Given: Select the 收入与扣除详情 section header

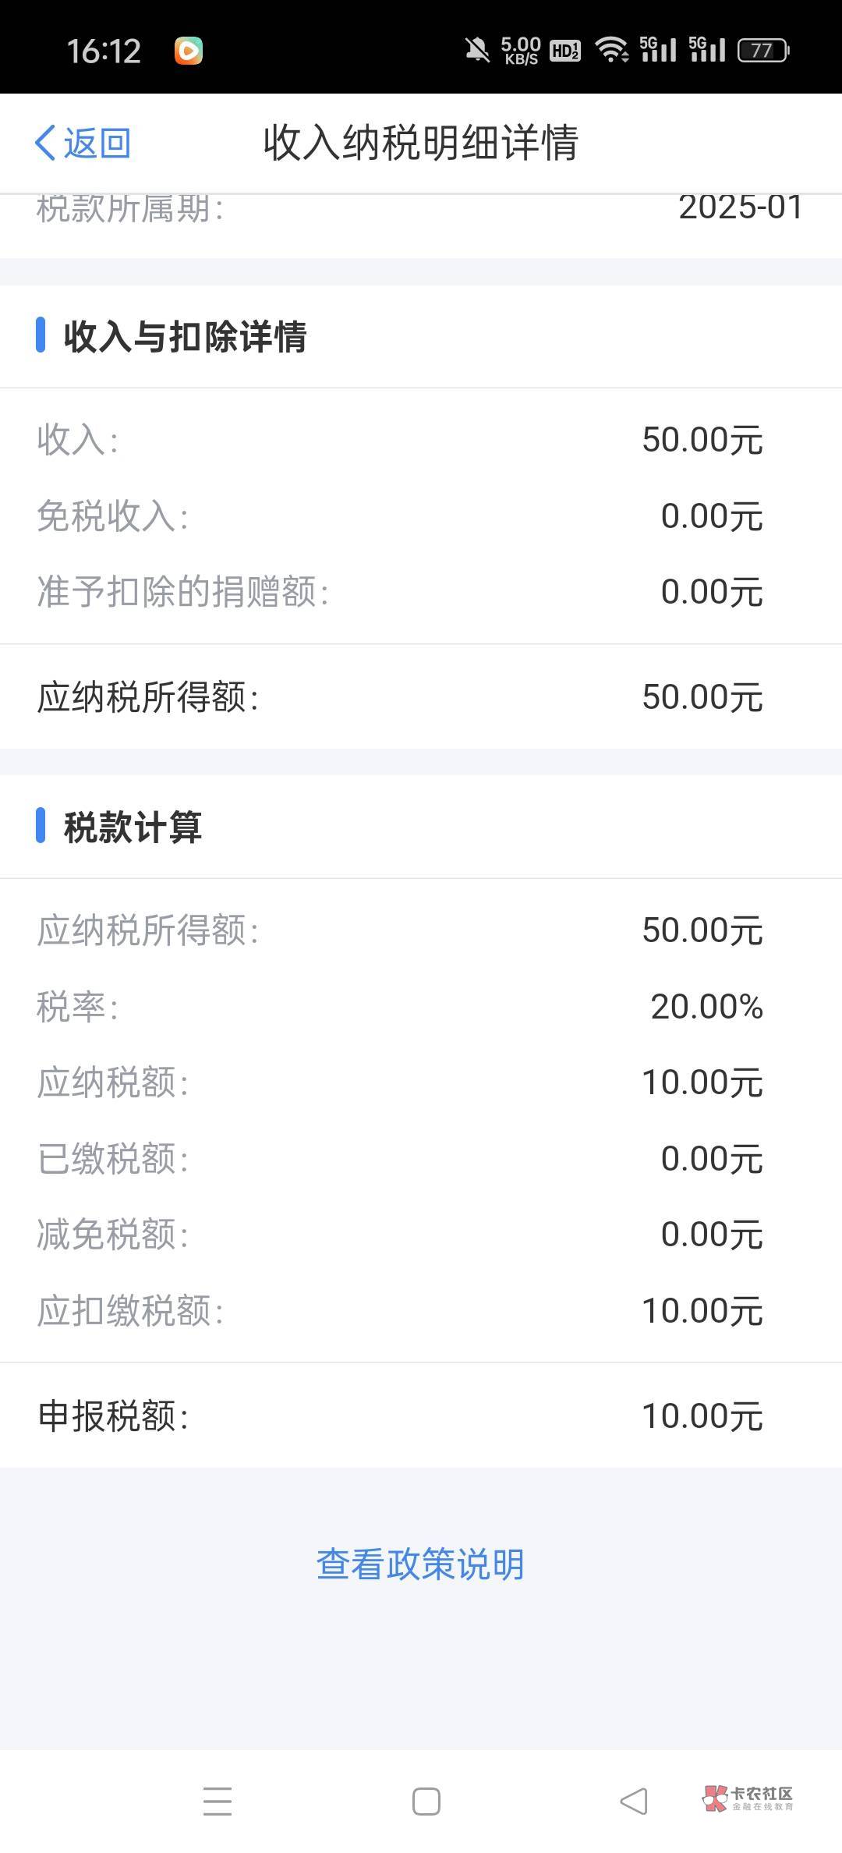Looking at the screenshot, I should pos(185,337).
